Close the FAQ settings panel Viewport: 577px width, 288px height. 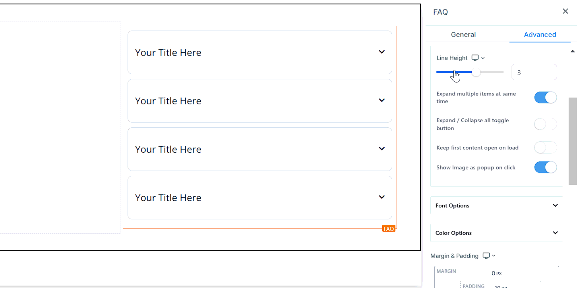coord(565,12)
